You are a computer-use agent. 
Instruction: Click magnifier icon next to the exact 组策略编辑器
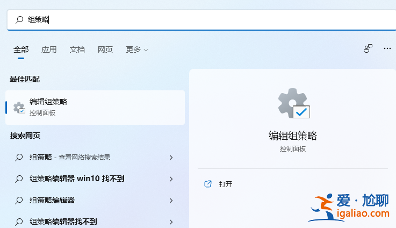tap(19, 201)
